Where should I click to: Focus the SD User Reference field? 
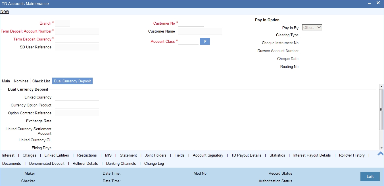[x=77, y=47]
